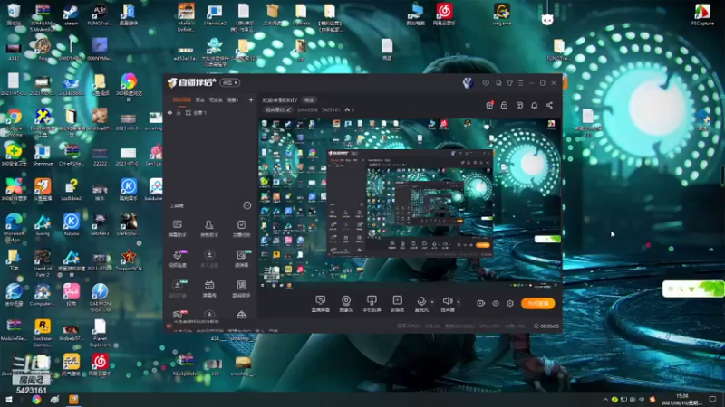Open DAEMON Tools Lite desktop shortcut
Viewport: 725px width, 407px height.
(x=100, y=298)
